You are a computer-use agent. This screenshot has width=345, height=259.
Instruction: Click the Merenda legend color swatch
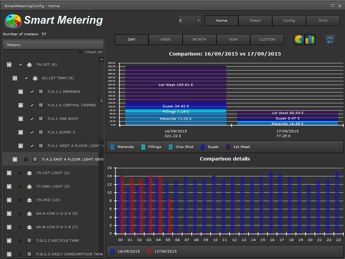[x=113, y=147]
